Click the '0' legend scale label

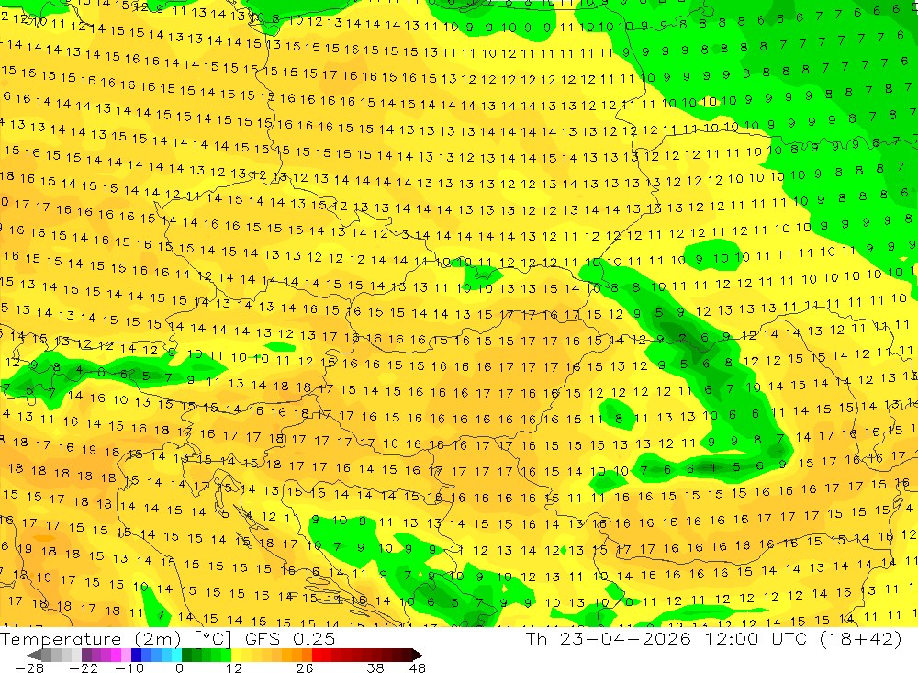click(179, 667)
